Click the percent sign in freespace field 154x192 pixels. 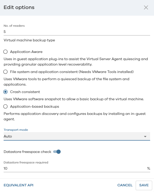click(x=149, y=168)
